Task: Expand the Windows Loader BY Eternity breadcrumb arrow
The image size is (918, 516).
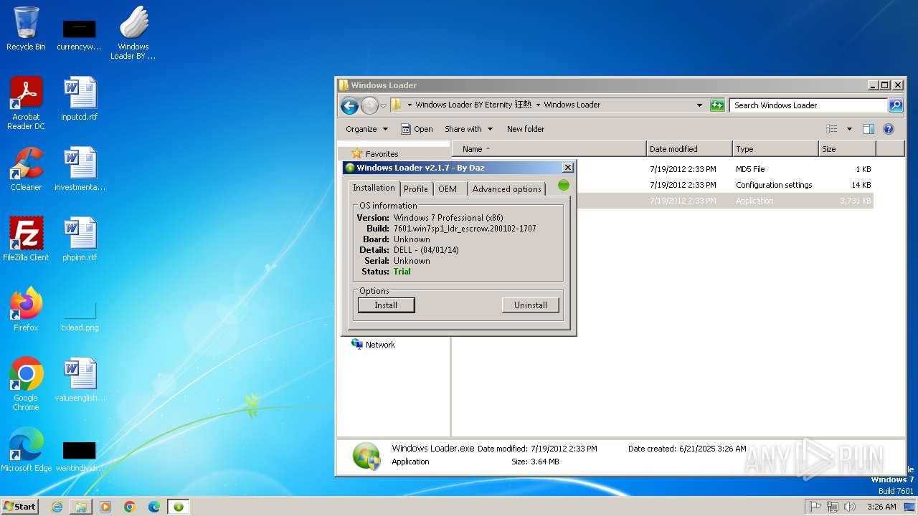Action: click(538, 105)
